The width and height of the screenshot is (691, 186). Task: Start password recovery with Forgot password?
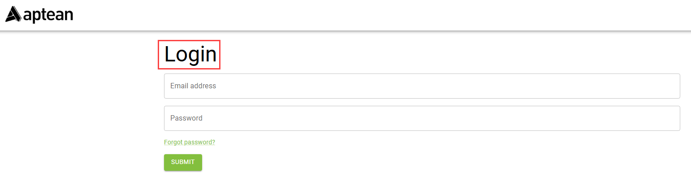click(190, 143)
